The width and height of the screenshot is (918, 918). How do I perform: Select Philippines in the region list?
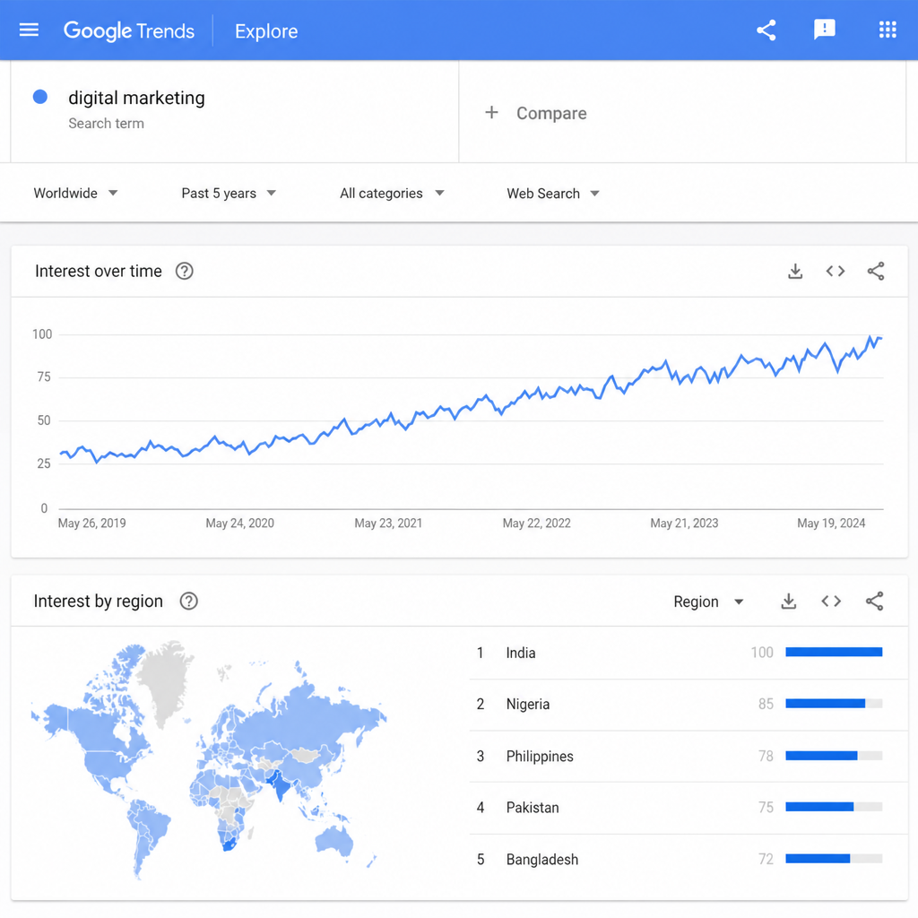(688, 757)
